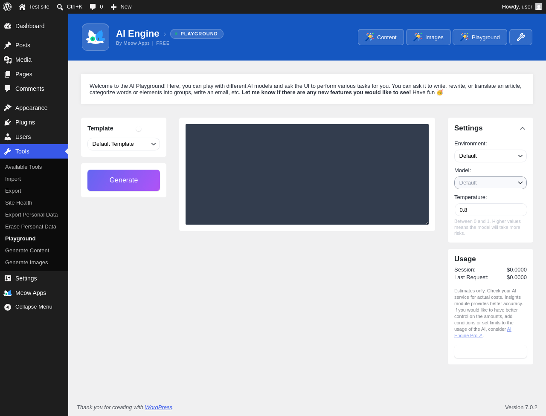
Task: Open the Model dropdown
Action: (x=491, y=183)
